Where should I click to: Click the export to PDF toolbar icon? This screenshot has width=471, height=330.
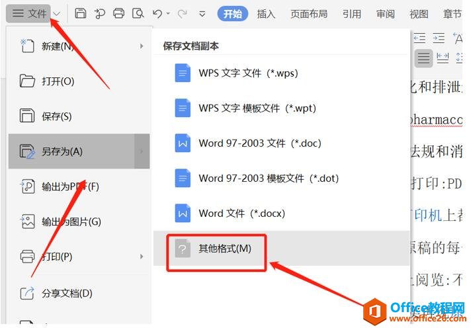pos(99,13)
